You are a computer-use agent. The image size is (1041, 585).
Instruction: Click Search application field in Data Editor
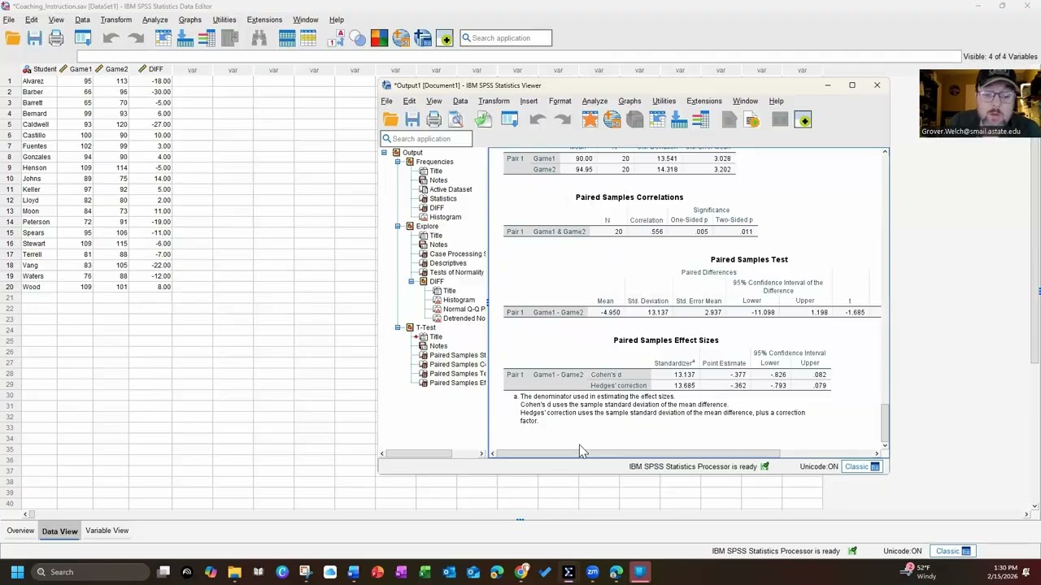click(x=506, y=38)
